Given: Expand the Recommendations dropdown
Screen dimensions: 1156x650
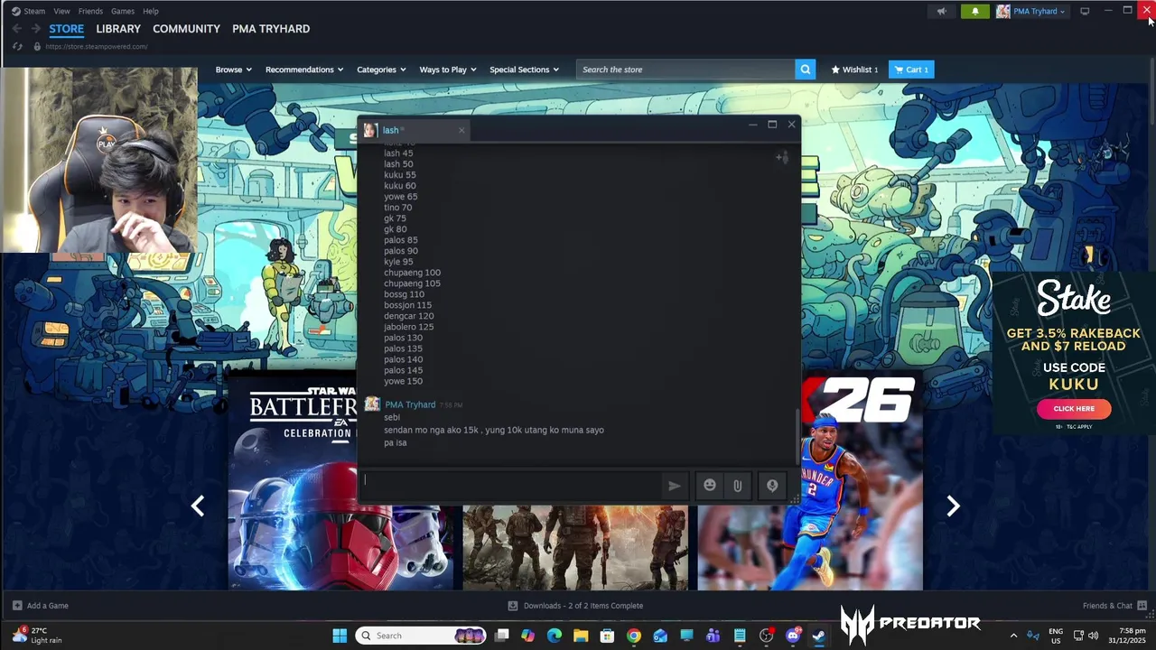Looking at the screenshot, I should 305,70.
